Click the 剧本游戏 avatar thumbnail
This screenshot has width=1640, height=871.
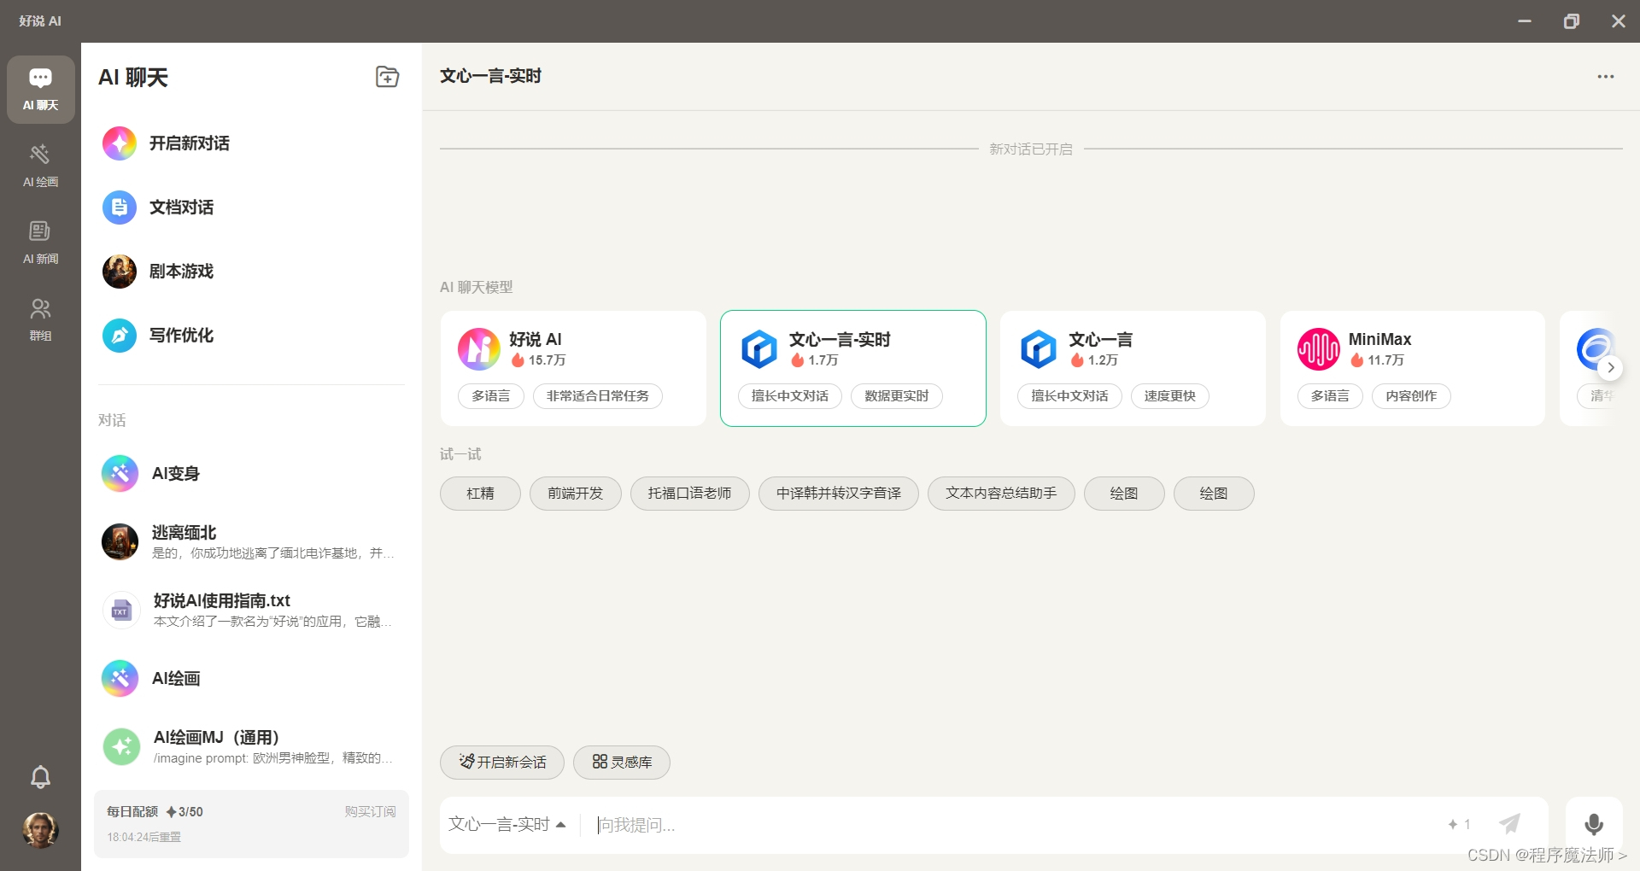tap(120, 272)
